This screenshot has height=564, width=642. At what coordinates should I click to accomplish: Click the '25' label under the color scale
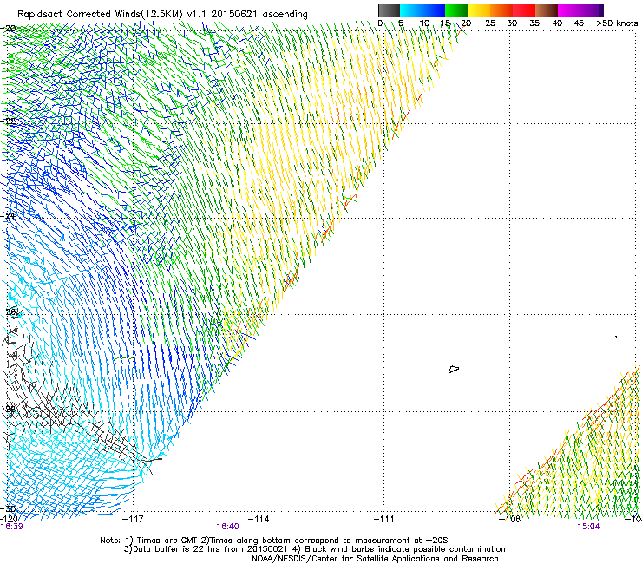[x=490, y=23]
